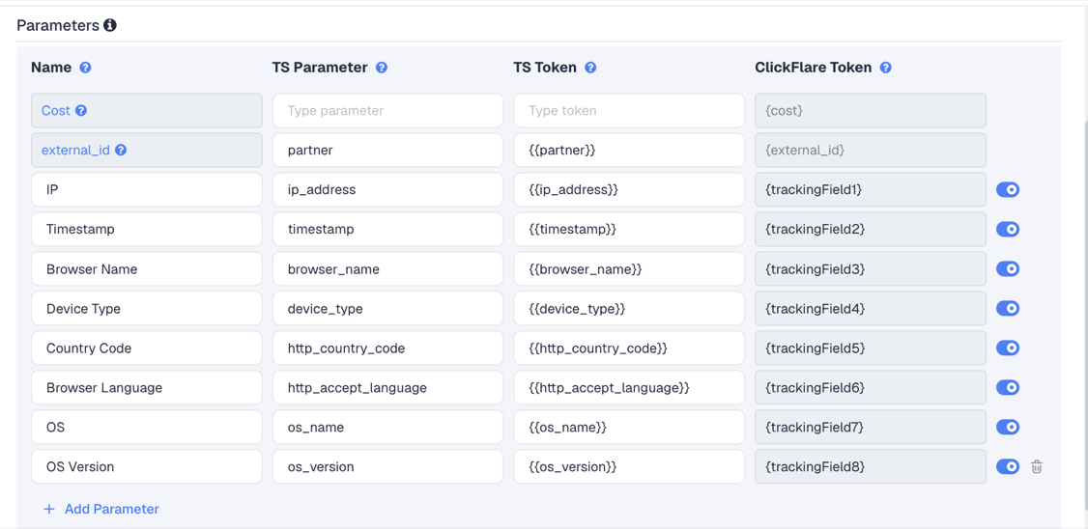Edit the {{device_type}} token field
Viewport: 1088px width, 529px height.
(x=629, y=308)
